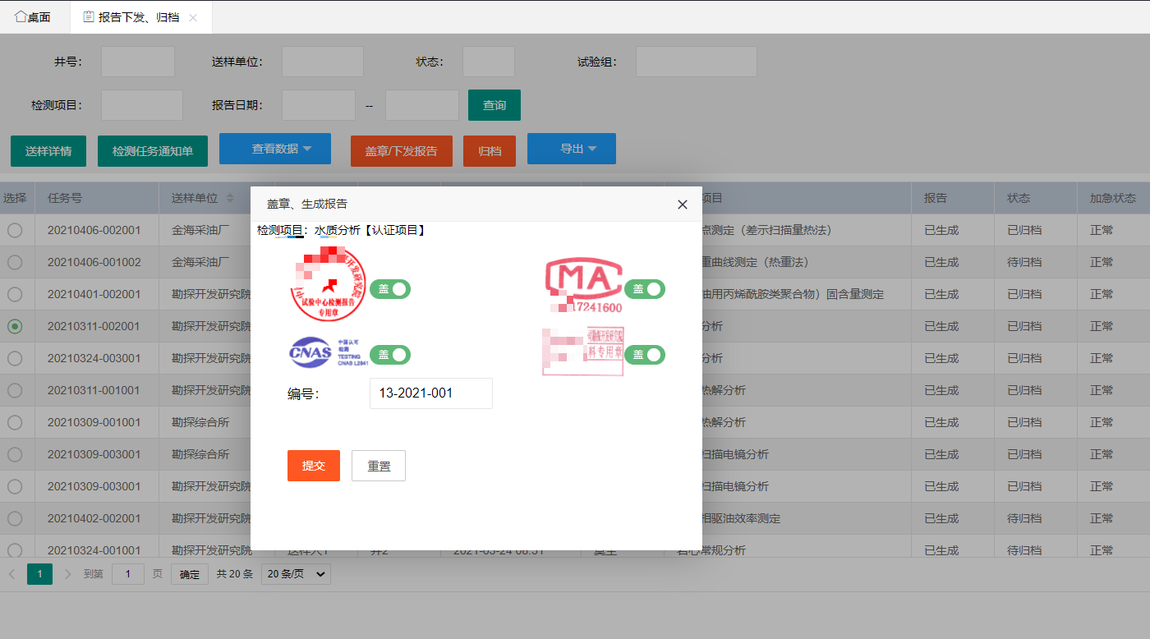1150x639 pixels.
Task: Toggle the 盖 switch next to the CNAS stamp
Action: (390, 354)
